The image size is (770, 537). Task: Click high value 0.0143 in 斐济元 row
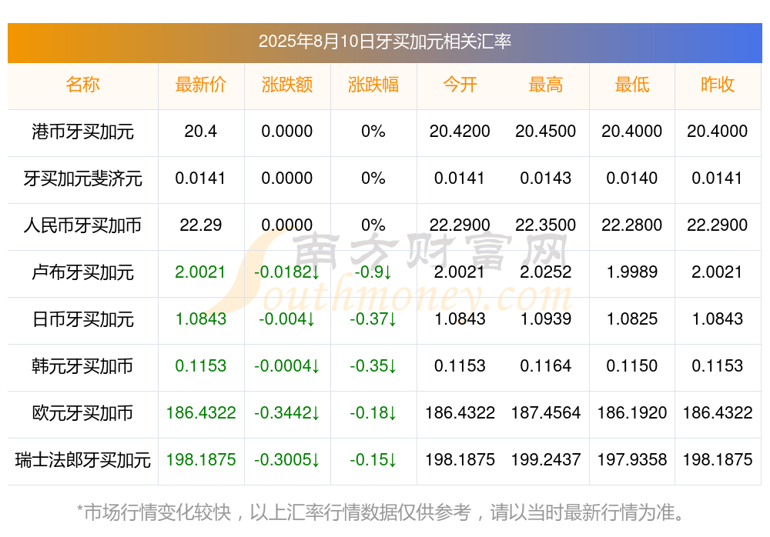coord(546,178)
